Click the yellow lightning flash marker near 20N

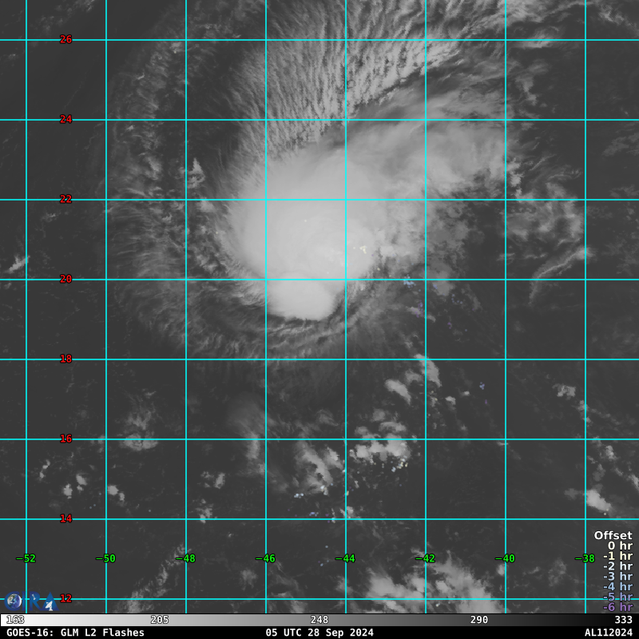click(x=362, y=248)
